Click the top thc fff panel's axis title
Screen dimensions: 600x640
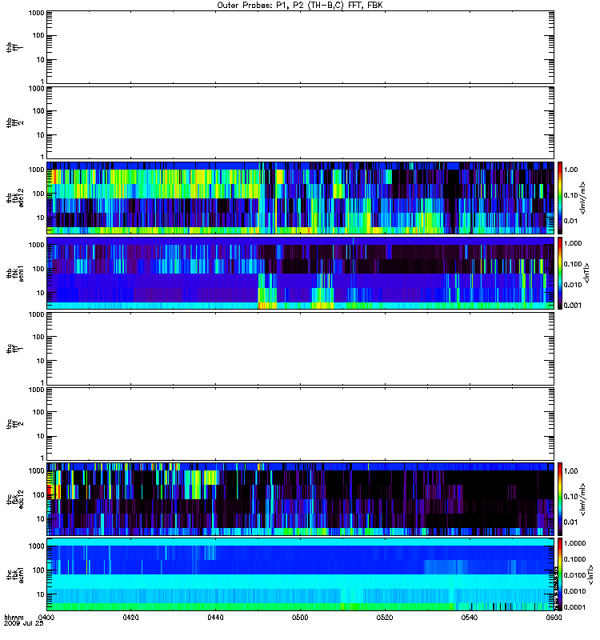[15, 349]
